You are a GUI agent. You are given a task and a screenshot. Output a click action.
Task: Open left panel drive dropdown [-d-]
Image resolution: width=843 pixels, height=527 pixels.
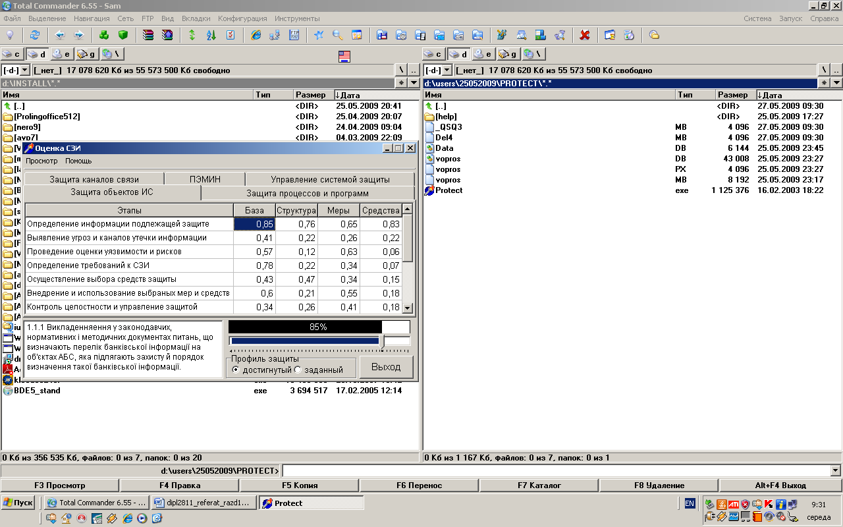point(25,70)
